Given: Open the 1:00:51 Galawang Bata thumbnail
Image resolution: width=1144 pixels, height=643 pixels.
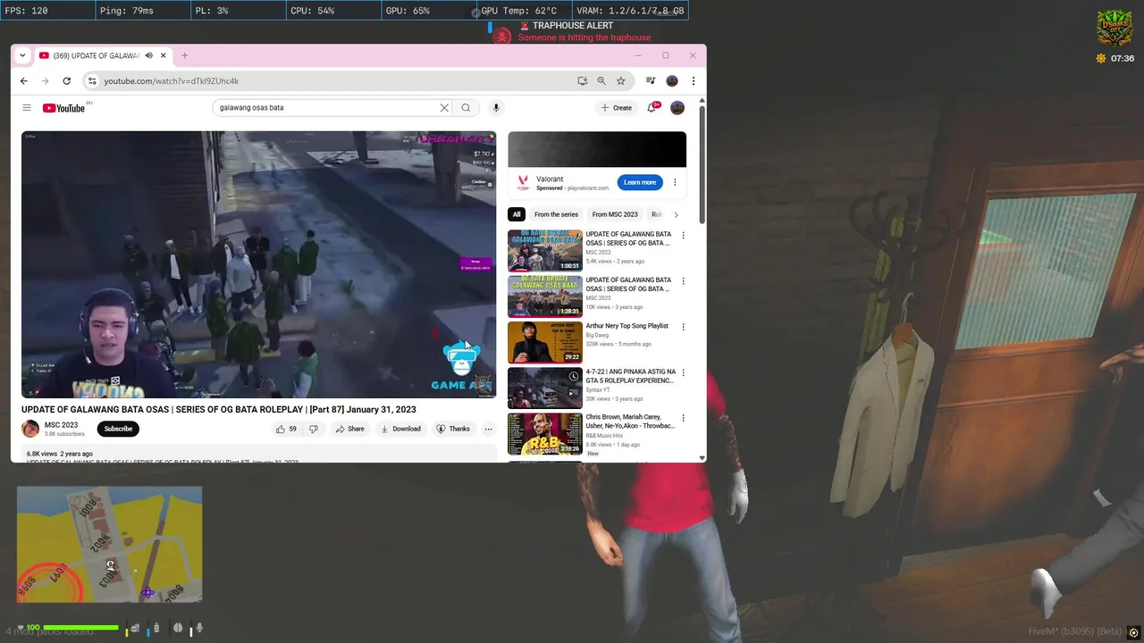Looking at the screenshot, I should [545, 251].
